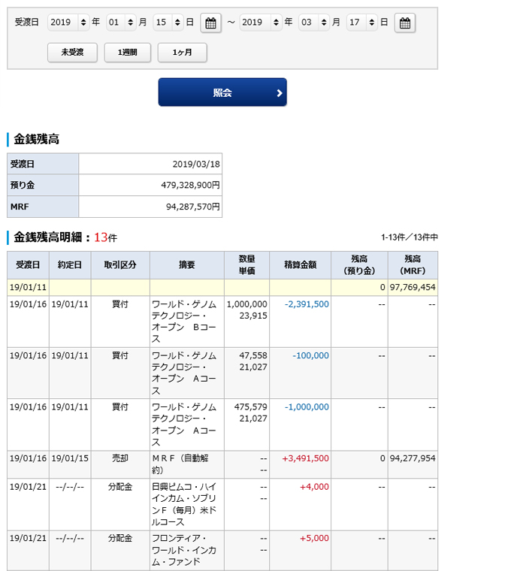Screen dimensions: 511x571
Task: Click the 数量 単価 column header
Action: (246, 265)
